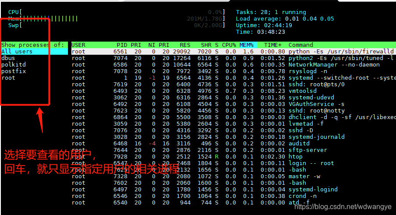Select the systemd-logind process

tap(233, 189)
